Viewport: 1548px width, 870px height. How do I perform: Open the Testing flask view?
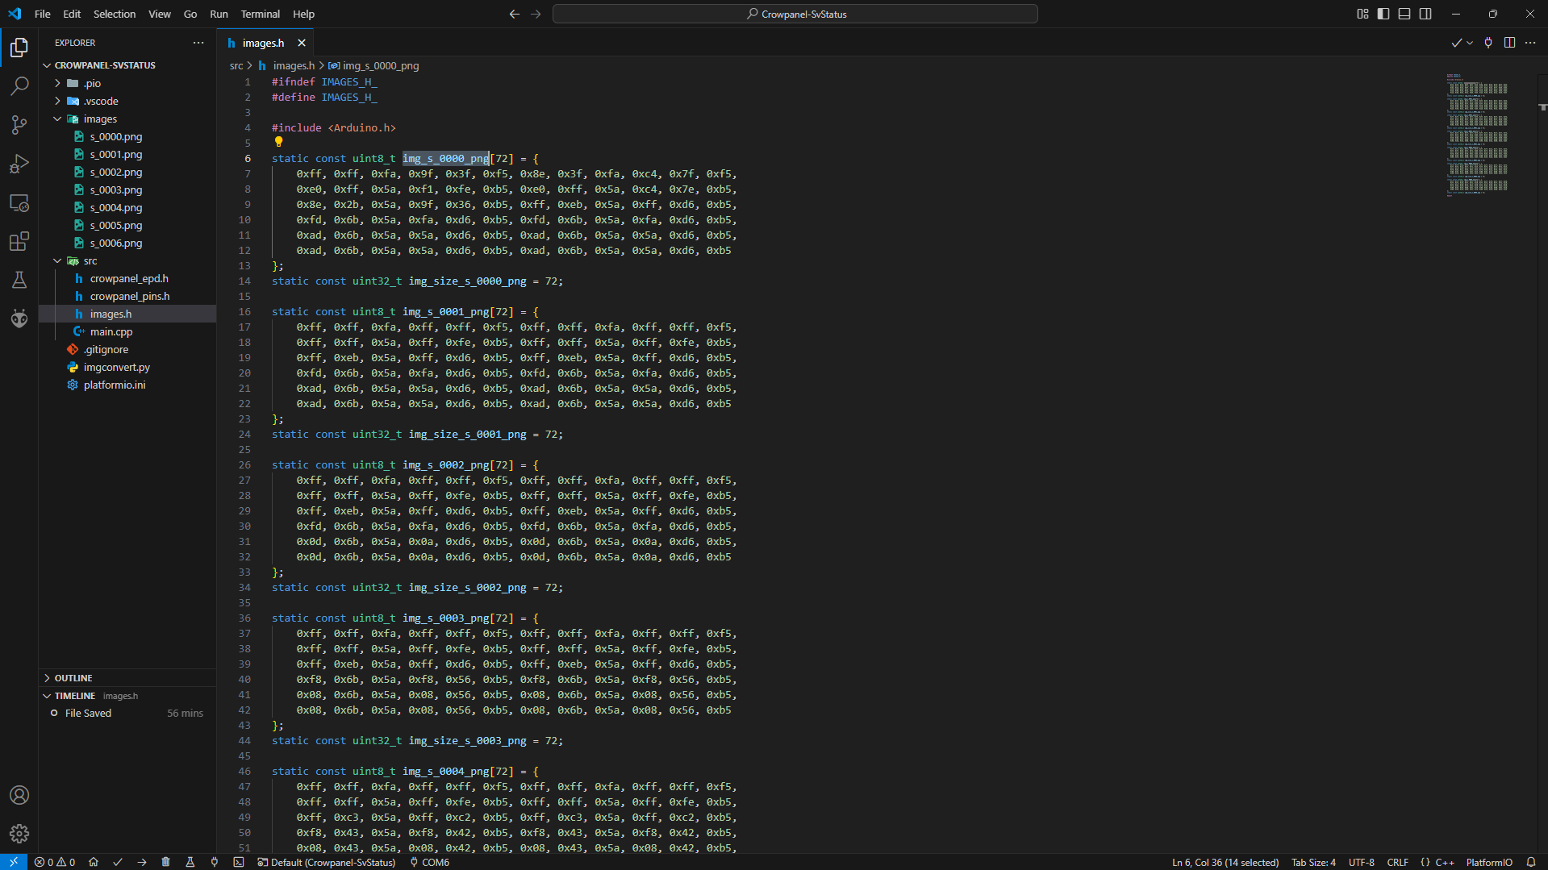coord(19,280)
